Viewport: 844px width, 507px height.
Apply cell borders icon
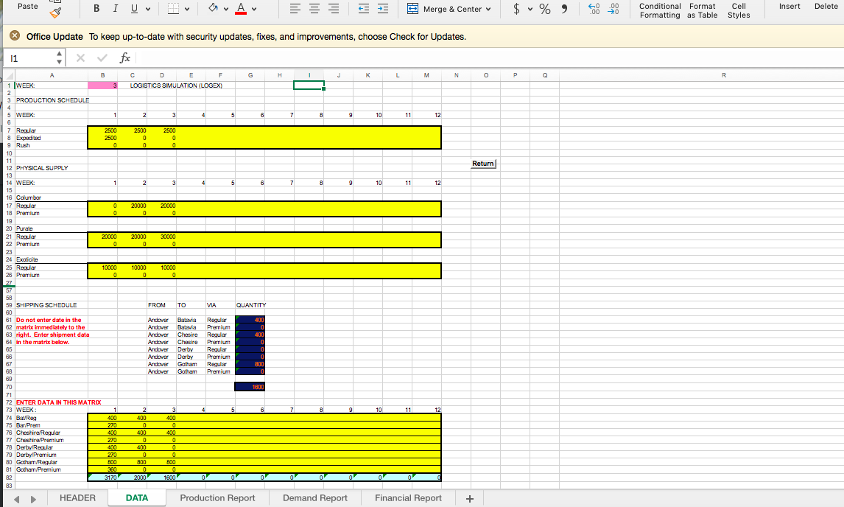click(173, 9)
